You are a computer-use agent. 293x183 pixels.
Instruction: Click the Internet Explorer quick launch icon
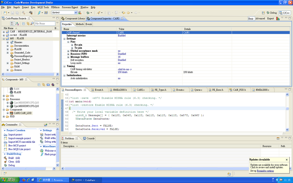pyautogui.click(x=28, y=180)
